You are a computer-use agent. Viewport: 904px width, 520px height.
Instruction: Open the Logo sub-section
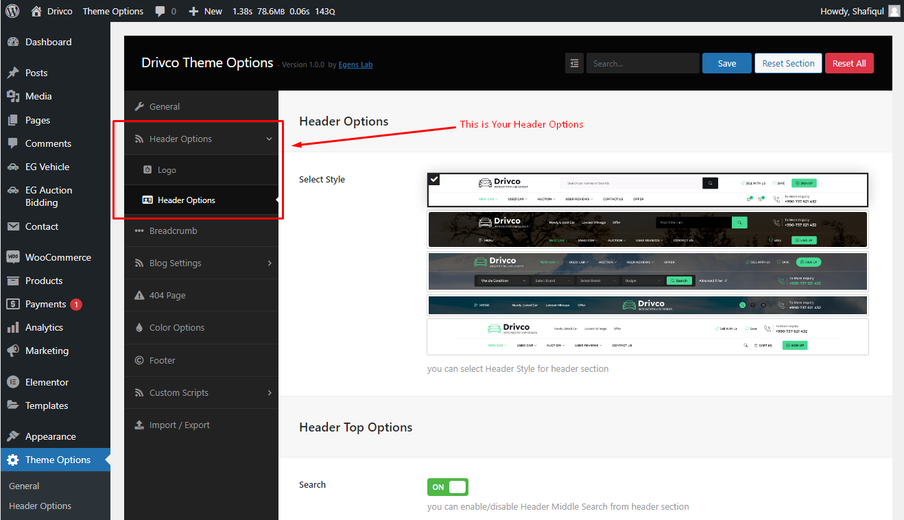[x=201, y=170]
